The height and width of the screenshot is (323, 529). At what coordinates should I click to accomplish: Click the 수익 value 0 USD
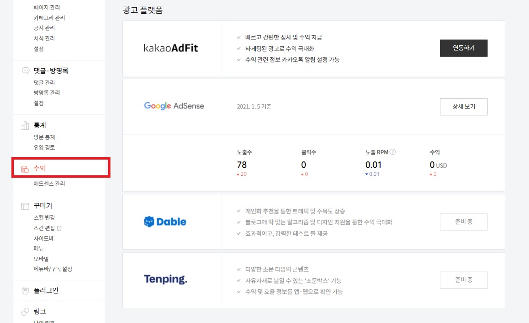point(438,165)
